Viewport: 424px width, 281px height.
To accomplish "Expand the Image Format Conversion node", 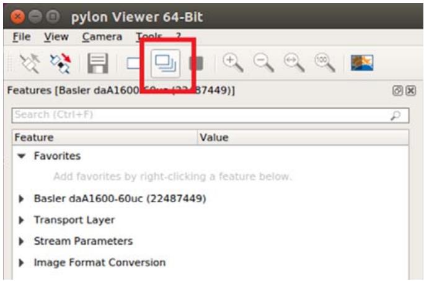I will 21,262.
